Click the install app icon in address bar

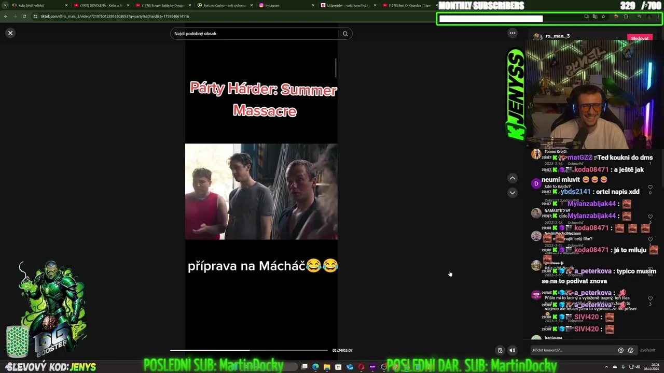coord(586,16)
